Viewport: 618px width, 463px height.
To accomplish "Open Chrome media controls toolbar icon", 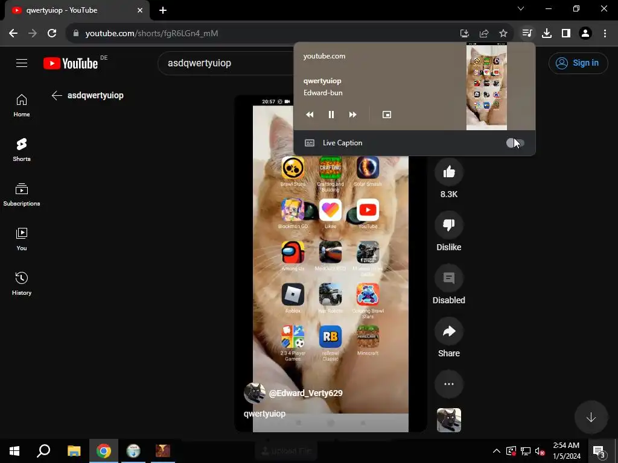I will [x=527, y=33].
